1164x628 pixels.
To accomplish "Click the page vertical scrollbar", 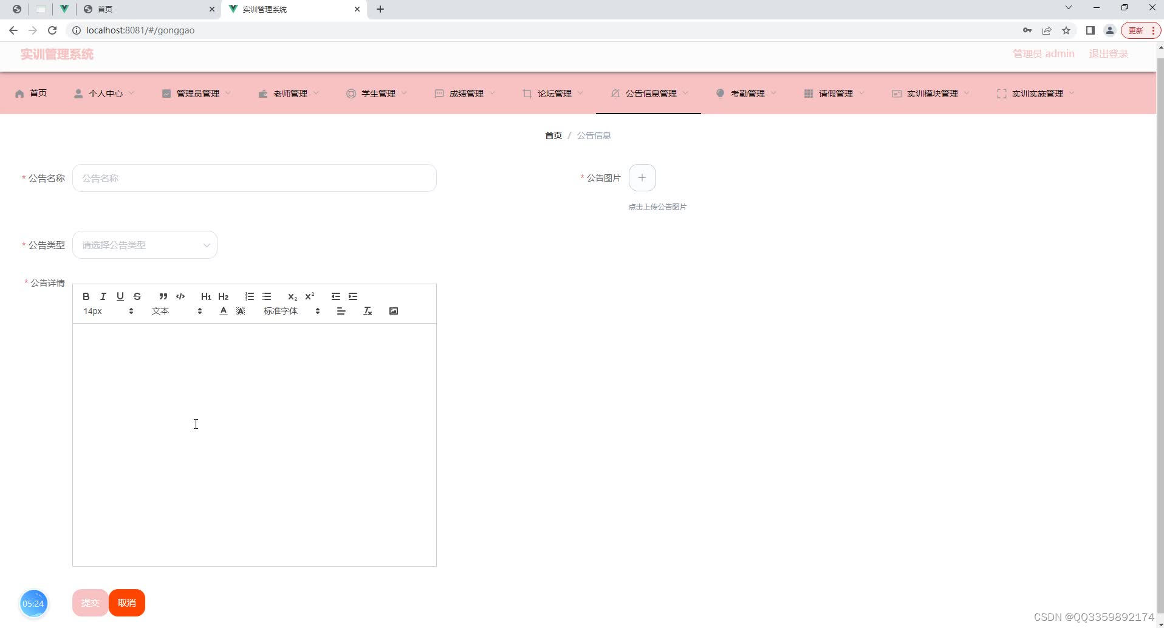I will click(x=1160, y=334).
